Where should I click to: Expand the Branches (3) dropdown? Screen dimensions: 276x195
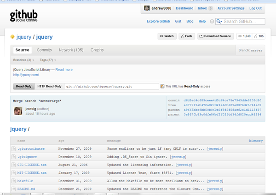[x=23, y=60]
